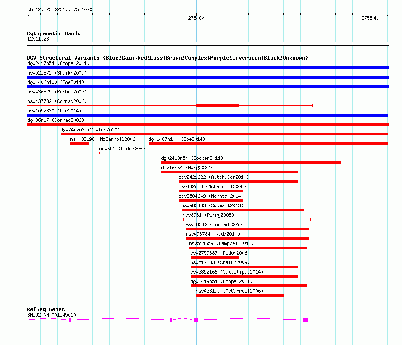Click nsv438198 (McCarroll2006) label

(104, 139)
